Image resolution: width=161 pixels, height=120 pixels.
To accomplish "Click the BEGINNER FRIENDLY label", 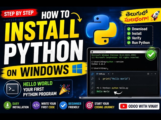I will point(75,105).
